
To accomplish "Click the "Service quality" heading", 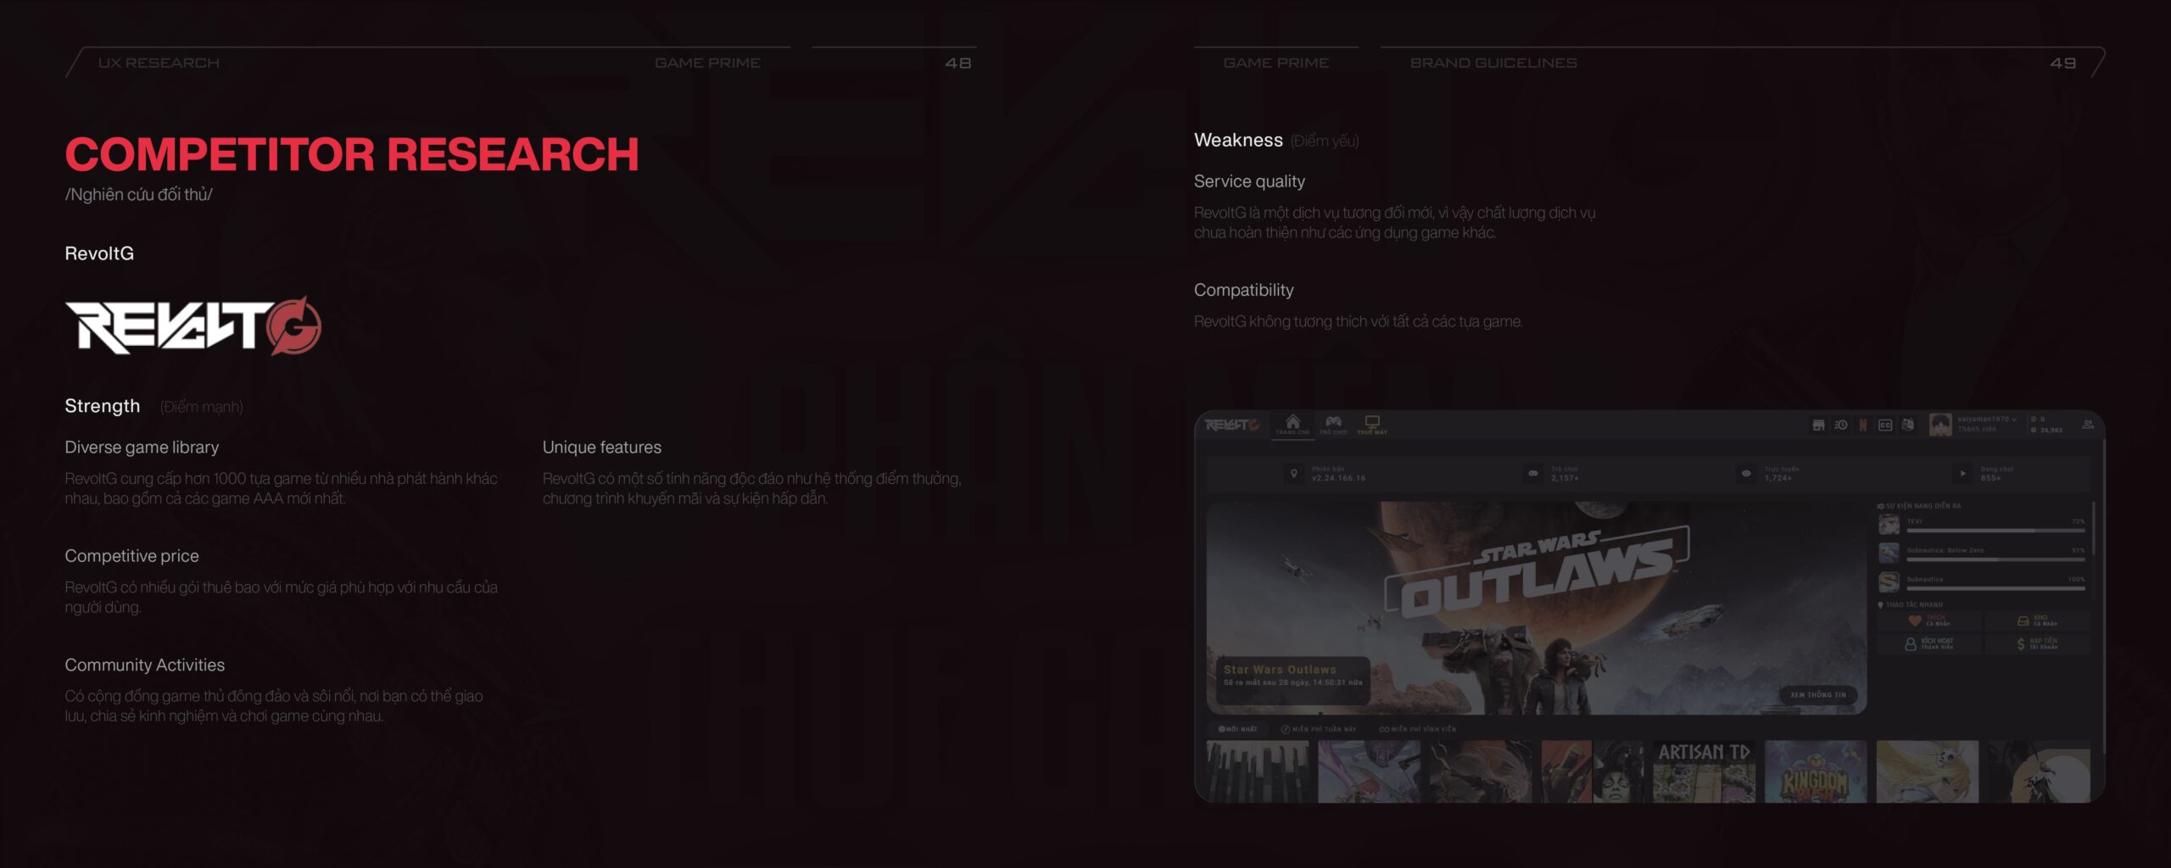I will coord(1249,181).
